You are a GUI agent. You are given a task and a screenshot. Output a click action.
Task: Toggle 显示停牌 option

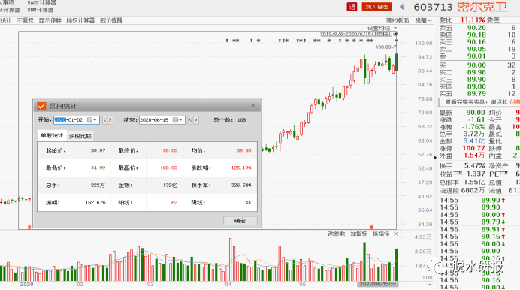point(50,20)
